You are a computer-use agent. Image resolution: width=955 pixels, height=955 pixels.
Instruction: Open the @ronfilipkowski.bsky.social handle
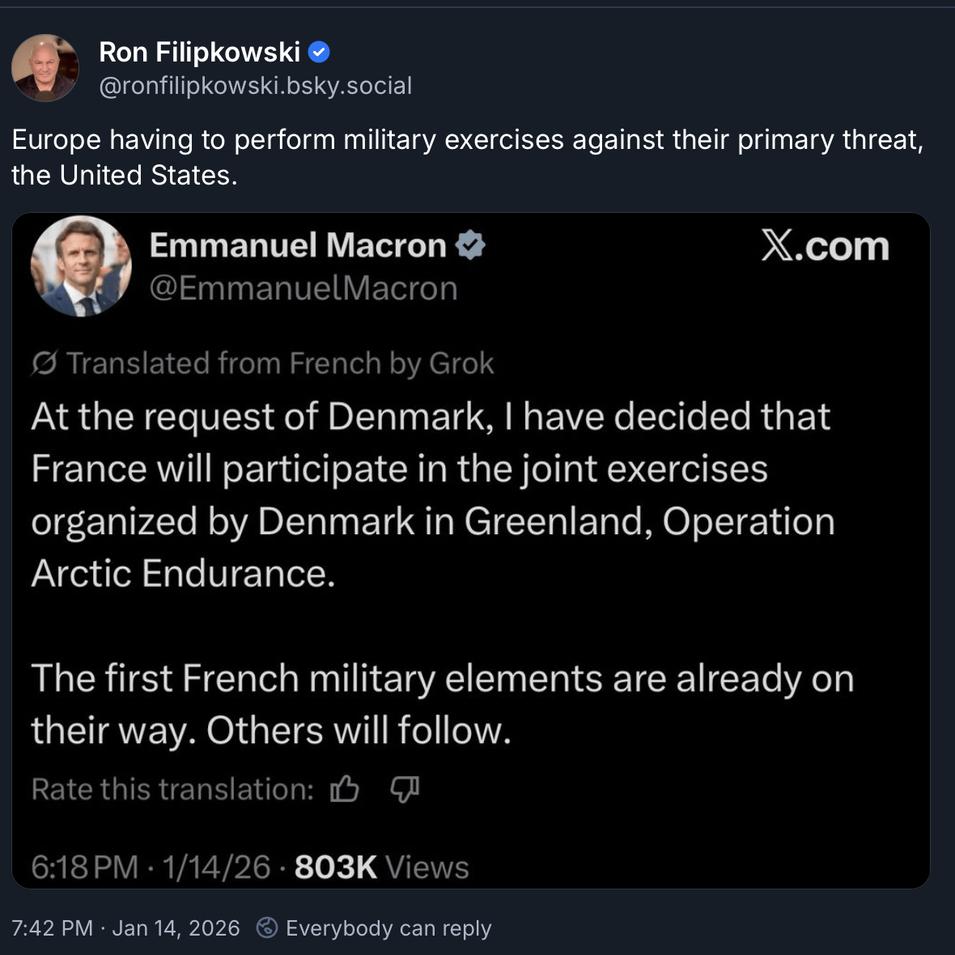point(255,86)
